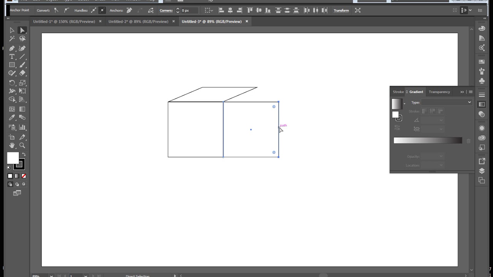Select the Paintbrush tool

click(22, 65)
